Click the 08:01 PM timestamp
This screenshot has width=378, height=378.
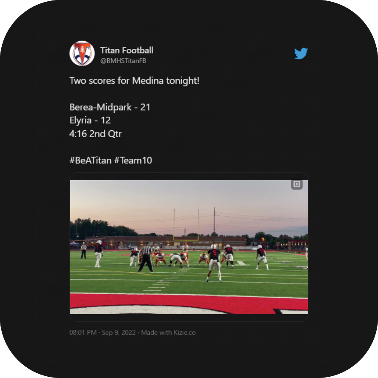point(83,332)
